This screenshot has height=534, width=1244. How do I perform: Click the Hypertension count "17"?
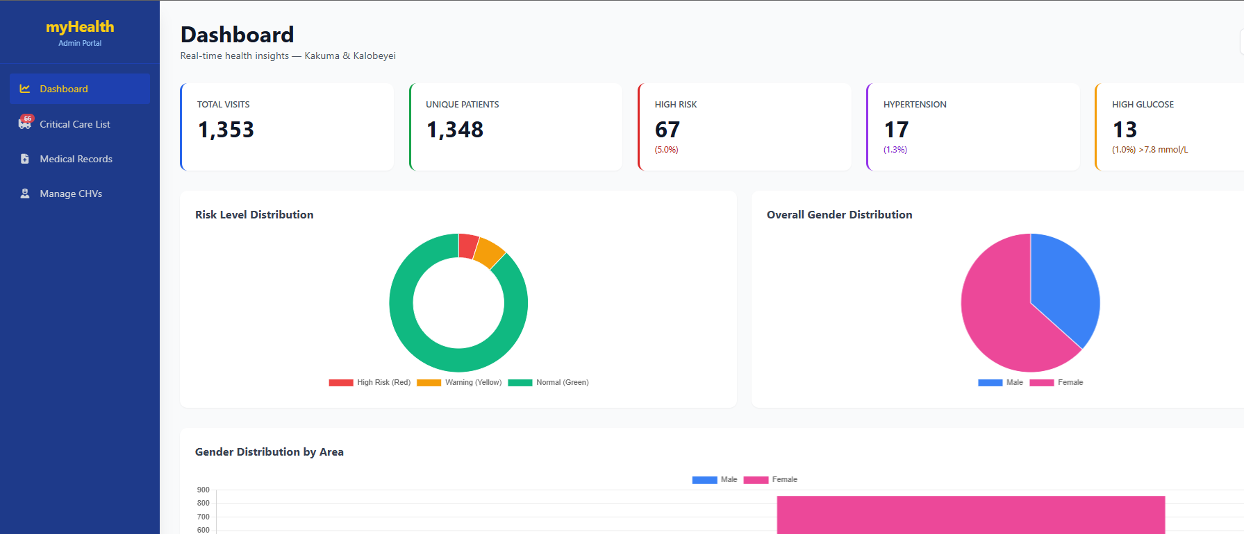(896, 130)
